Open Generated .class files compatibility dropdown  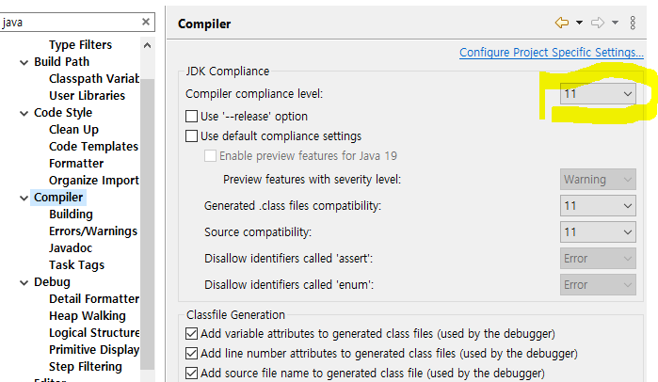[598, 206]
